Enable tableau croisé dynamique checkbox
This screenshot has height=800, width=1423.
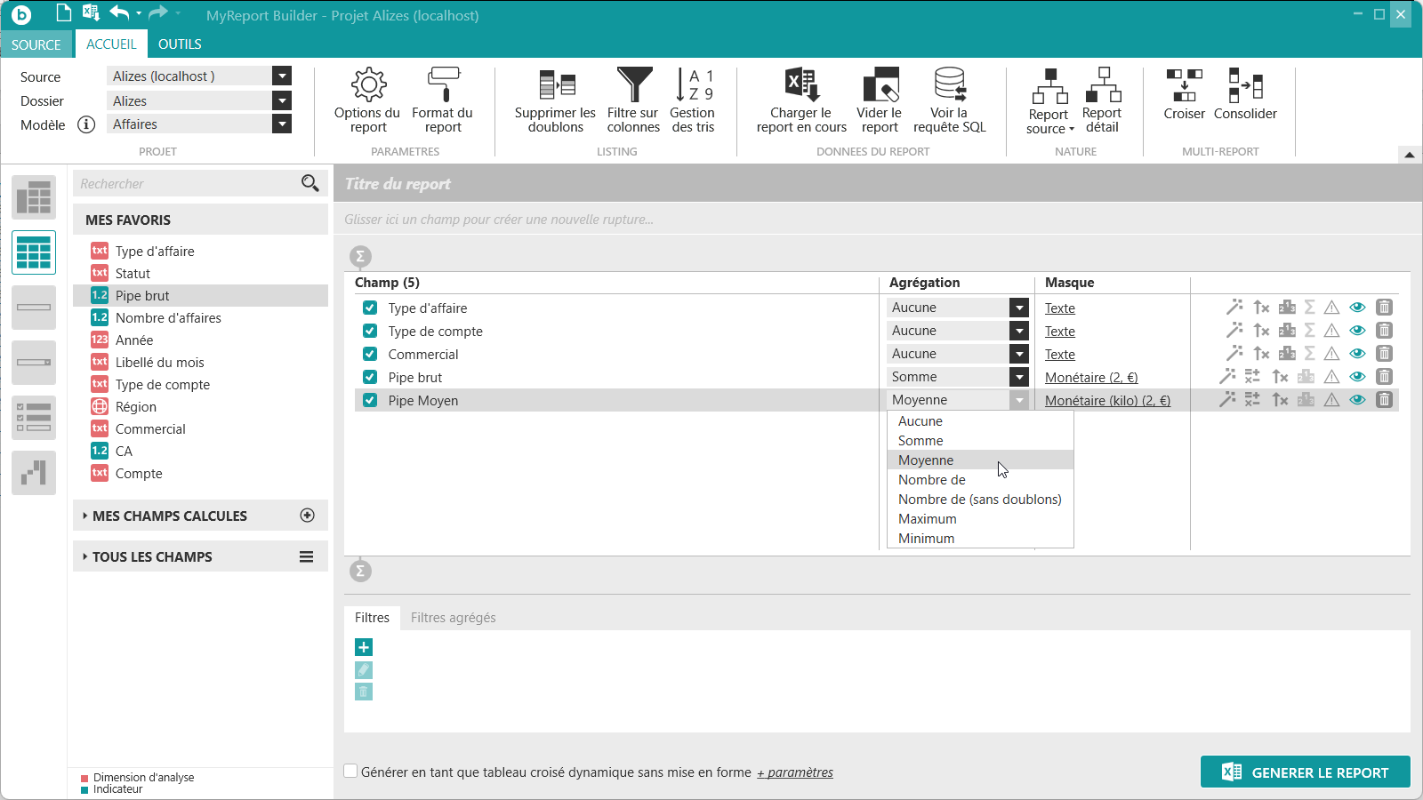(x=351, y=772)
